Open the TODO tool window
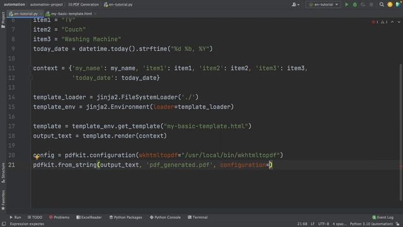 (35, 217)
